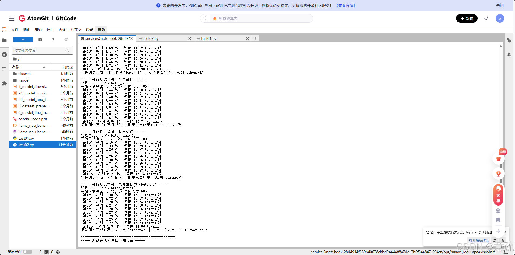Click the status bar terminal count icon
This screenshot has height=255, width=515.
pos(47,252)
